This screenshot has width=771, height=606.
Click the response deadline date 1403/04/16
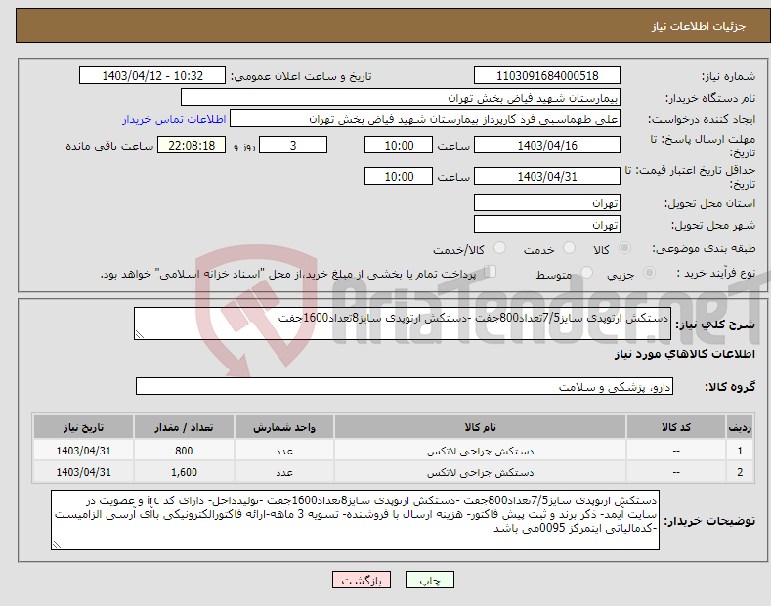click(547, 145)
